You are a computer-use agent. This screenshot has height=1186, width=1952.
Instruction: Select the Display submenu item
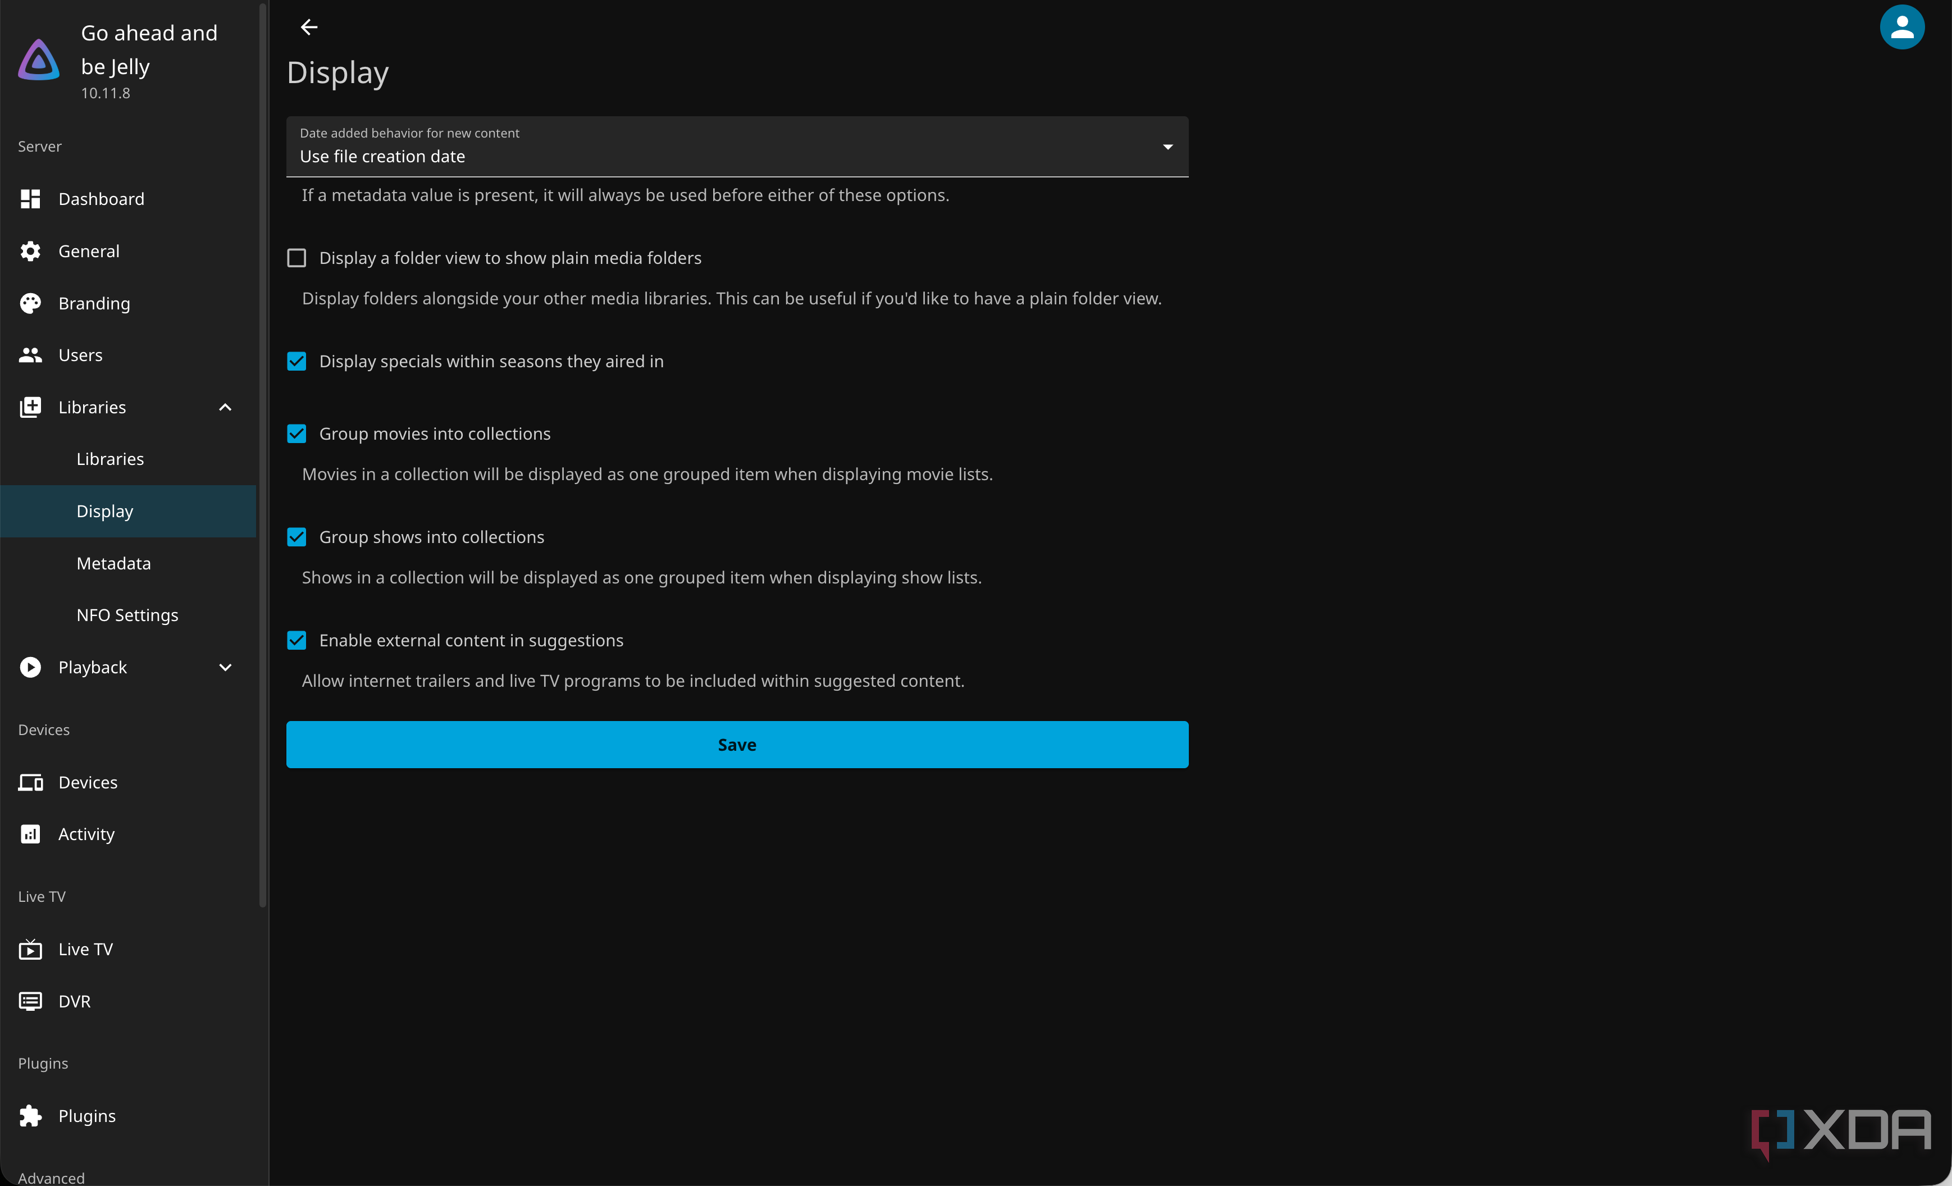(x=129, y=511)
